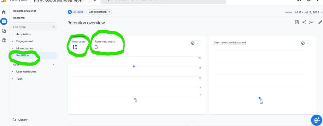Open User retention by cohort status dropdown
This screenshot has height=126, width=323.
pyautogui.click(x=305, y=43)
